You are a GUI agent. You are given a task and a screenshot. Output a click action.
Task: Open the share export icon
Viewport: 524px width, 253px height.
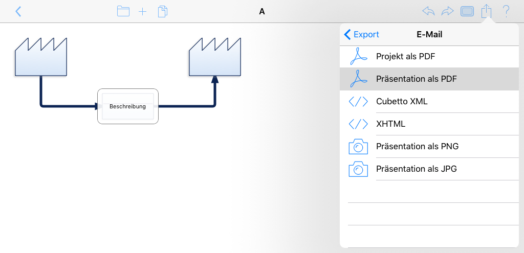(487, 11)
